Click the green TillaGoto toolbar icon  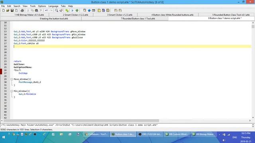(67, 10)
